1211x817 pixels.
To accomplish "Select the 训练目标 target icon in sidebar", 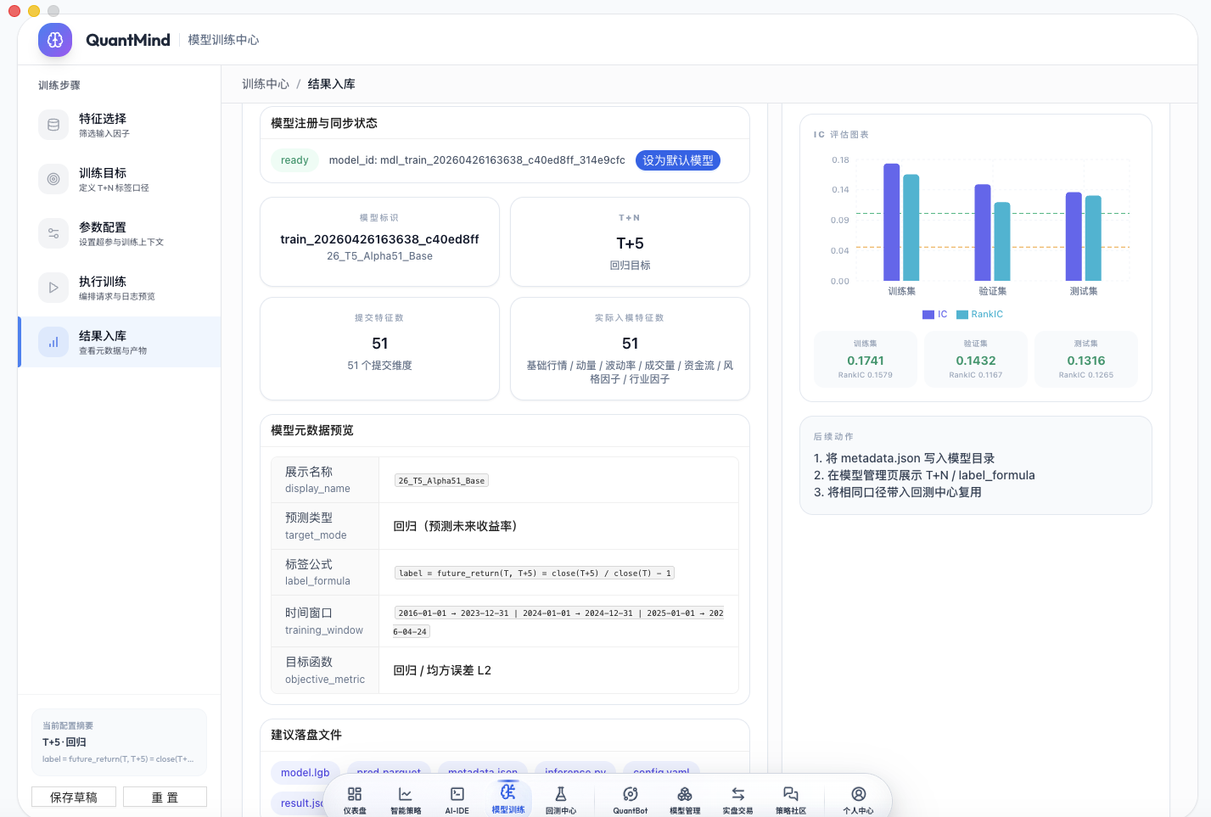I will pyautogui.click(x=53, y=179).
